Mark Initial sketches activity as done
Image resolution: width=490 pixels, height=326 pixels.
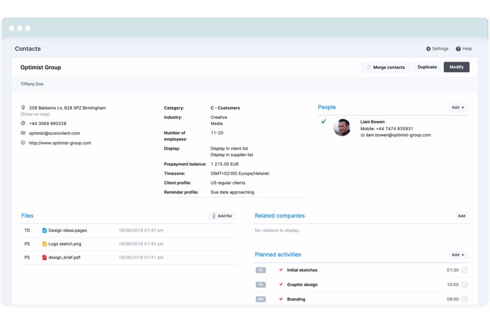pyautogui.click(x=464, y=270)
